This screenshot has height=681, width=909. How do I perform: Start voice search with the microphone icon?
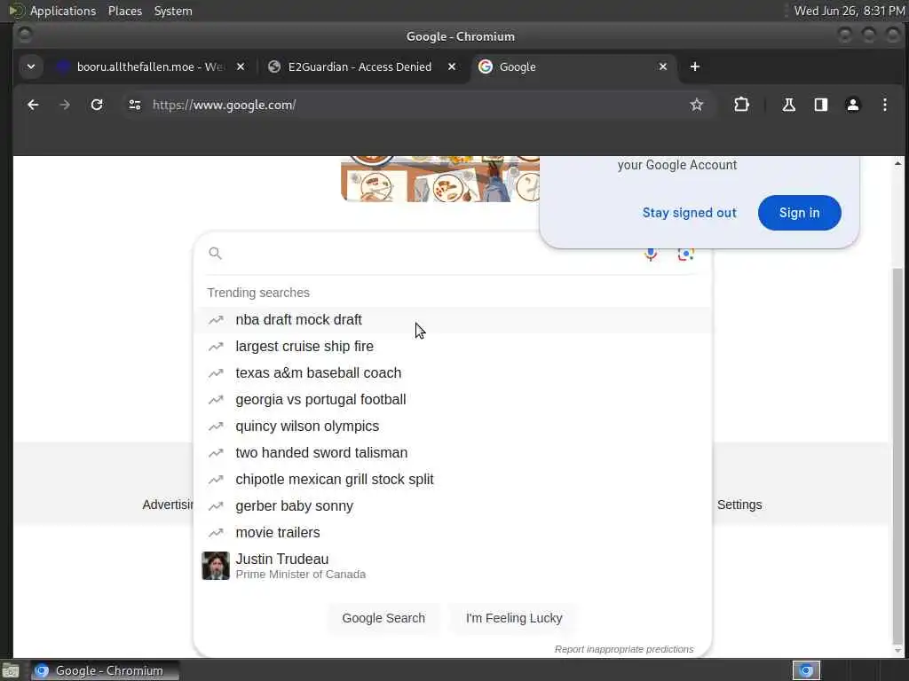pos(651,254)
